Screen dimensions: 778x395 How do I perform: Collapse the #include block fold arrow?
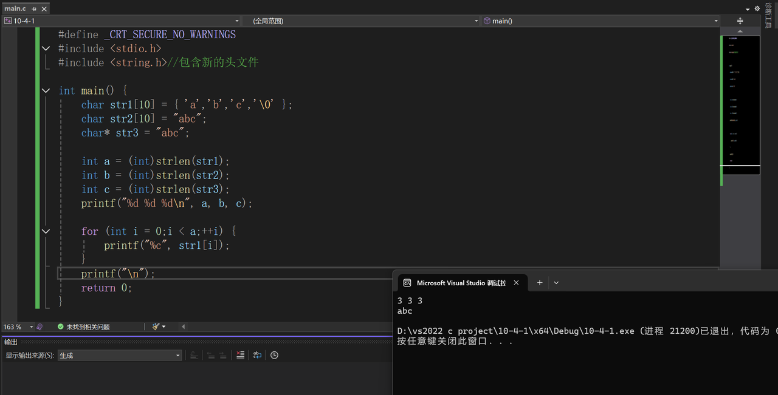46,49
